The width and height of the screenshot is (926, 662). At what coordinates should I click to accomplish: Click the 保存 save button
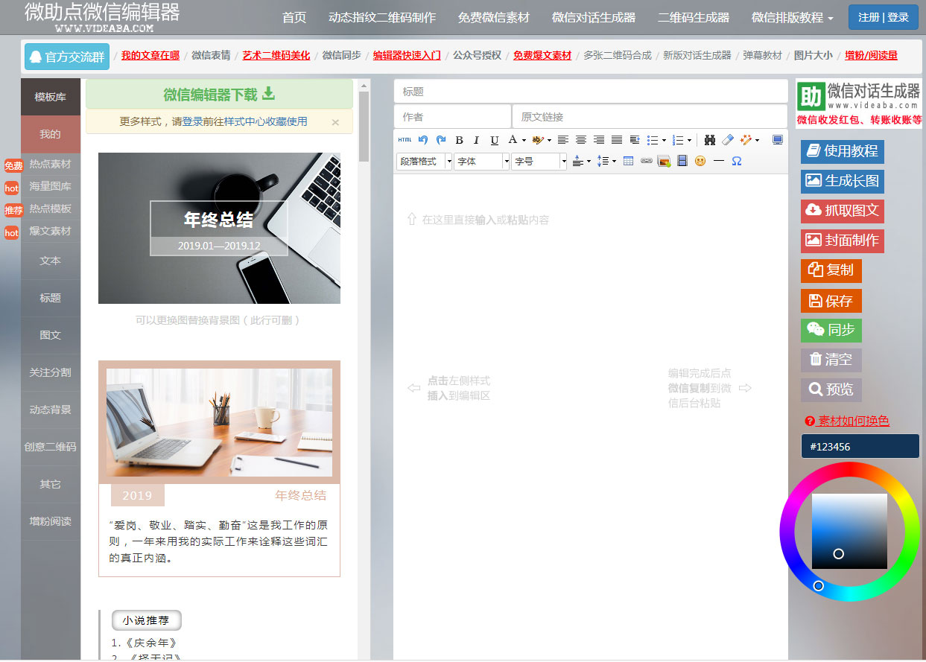pyautogui.click(x=831, y=301)
